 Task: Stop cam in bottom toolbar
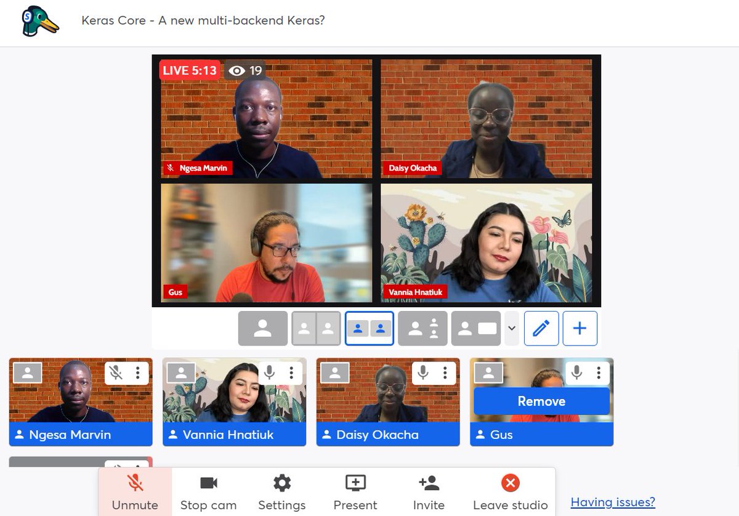click(x=208, y=493)
